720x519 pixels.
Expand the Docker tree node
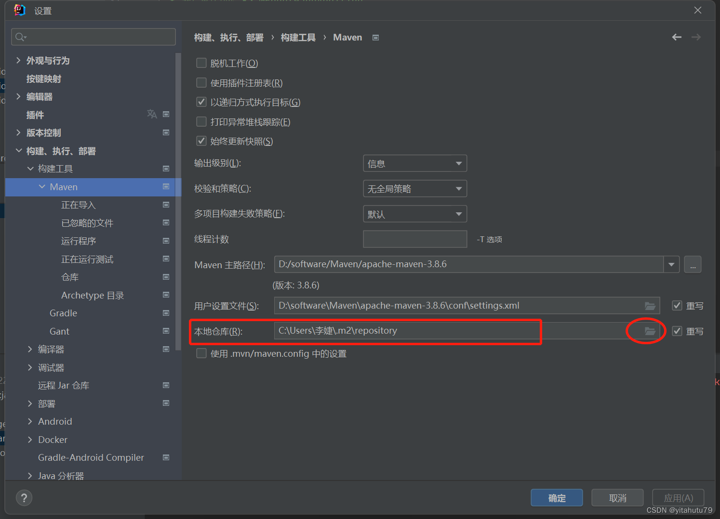[x=30, y=440]
